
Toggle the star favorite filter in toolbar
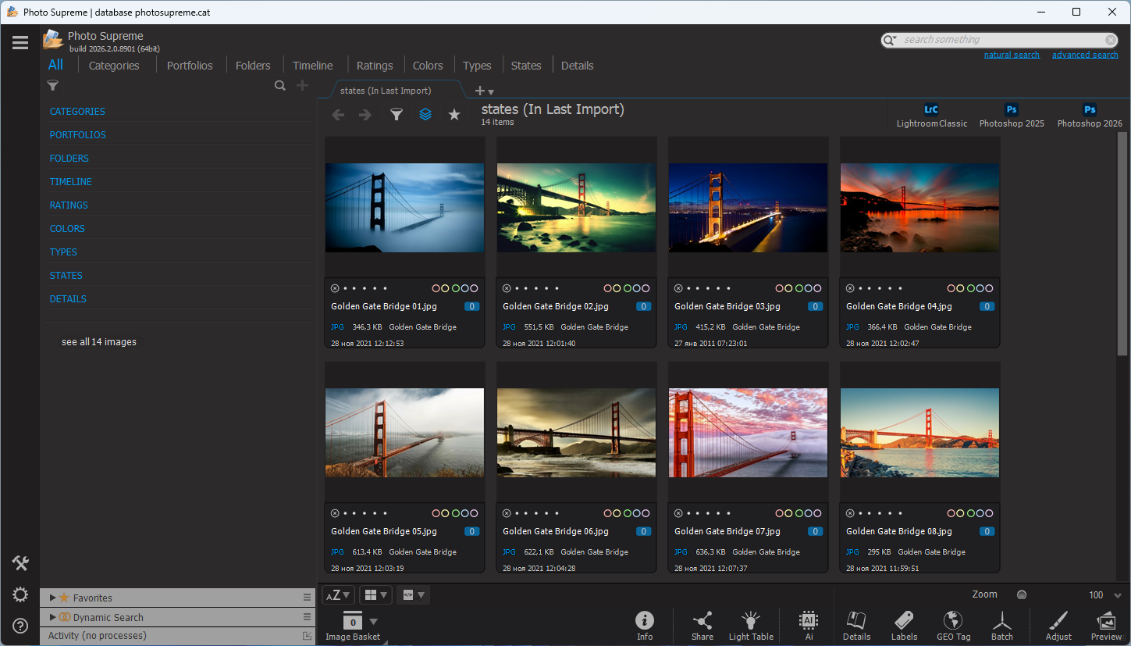point(454,115)
